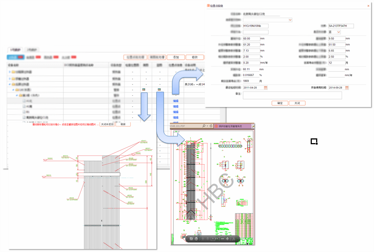The width and height of the screenshot is (374, 252).
Task: Click the 备注 remarks text area
Action: click(293, 95)
